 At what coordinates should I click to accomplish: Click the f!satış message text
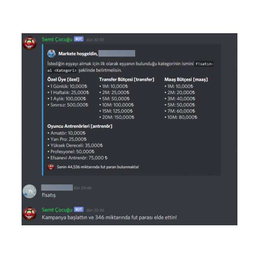pyautogui.click(x=49, y=195)
